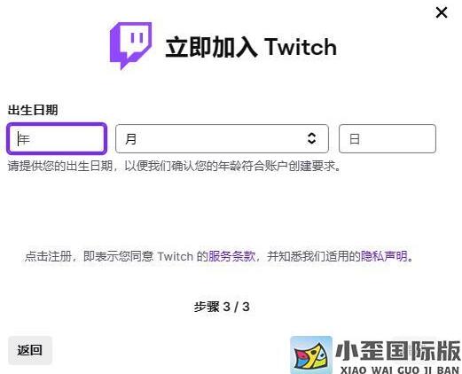
Task: Click the month selector up-down arrows
Action: 311,138
